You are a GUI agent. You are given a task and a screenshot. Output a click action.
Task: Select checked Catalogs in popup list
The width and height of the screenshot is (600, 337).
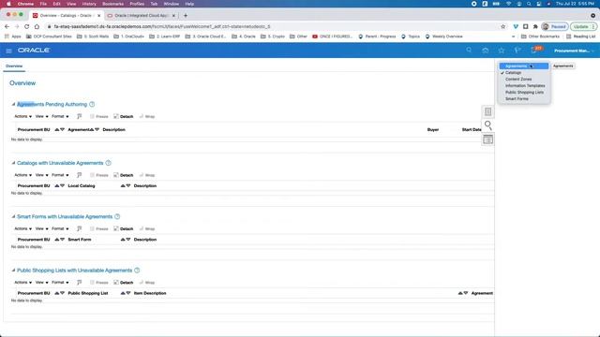[x=523, y=73]
